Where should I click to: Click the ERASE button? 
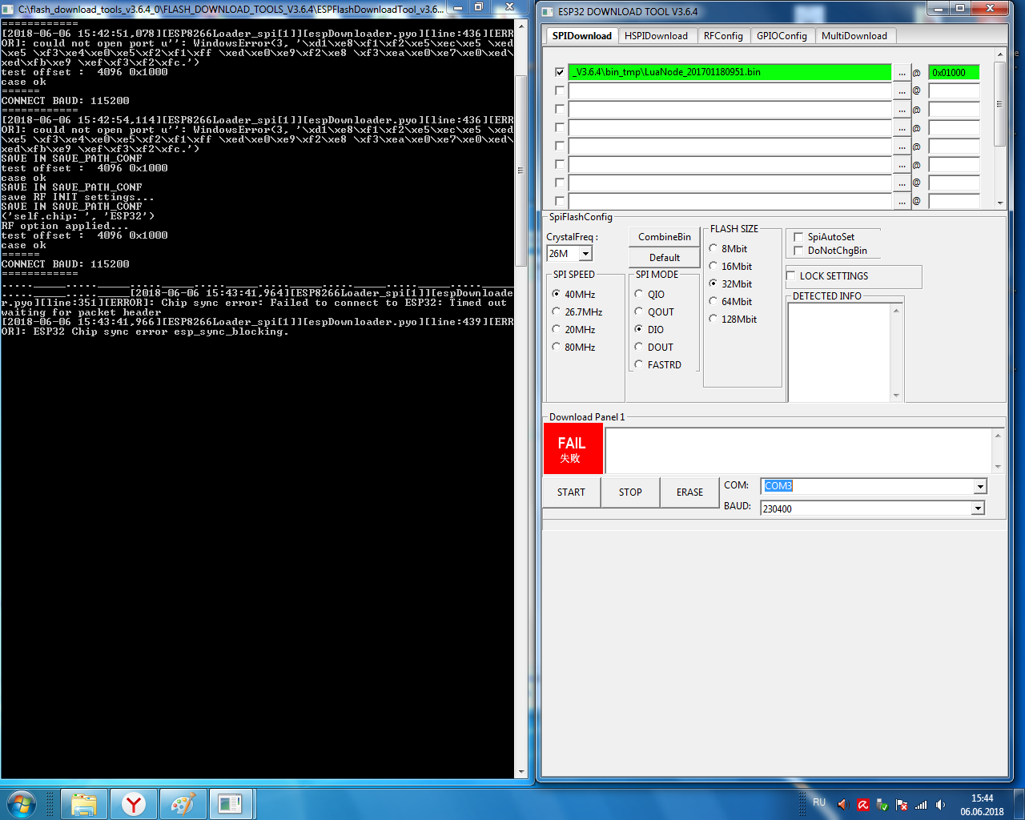coord(689,492)
